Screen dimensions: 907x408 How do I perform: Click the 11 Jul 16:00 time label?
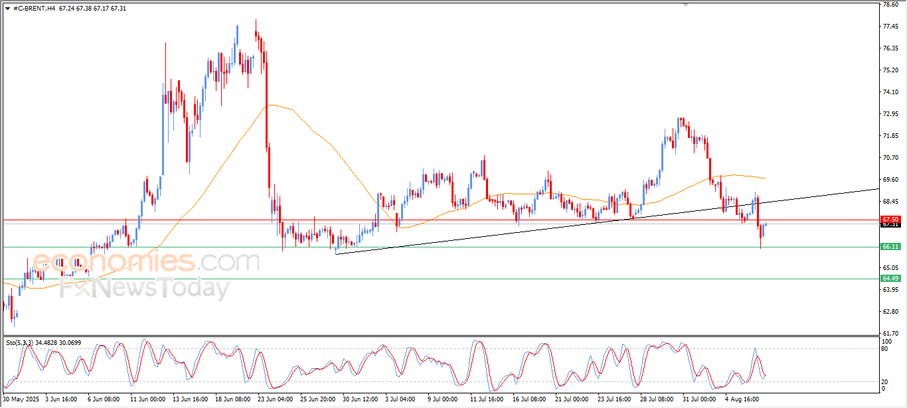487,399
